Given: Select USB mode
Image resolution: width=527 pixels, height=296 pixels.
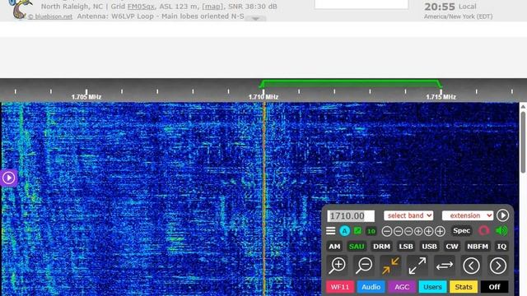Looking at the screenshot, I should click(429, 247).
